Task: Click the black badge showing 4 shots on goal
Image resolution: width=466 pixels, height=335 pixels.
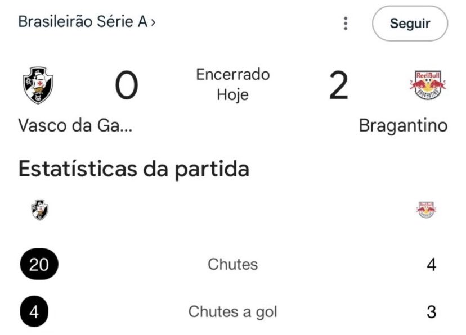Action: tap(34, 311)
